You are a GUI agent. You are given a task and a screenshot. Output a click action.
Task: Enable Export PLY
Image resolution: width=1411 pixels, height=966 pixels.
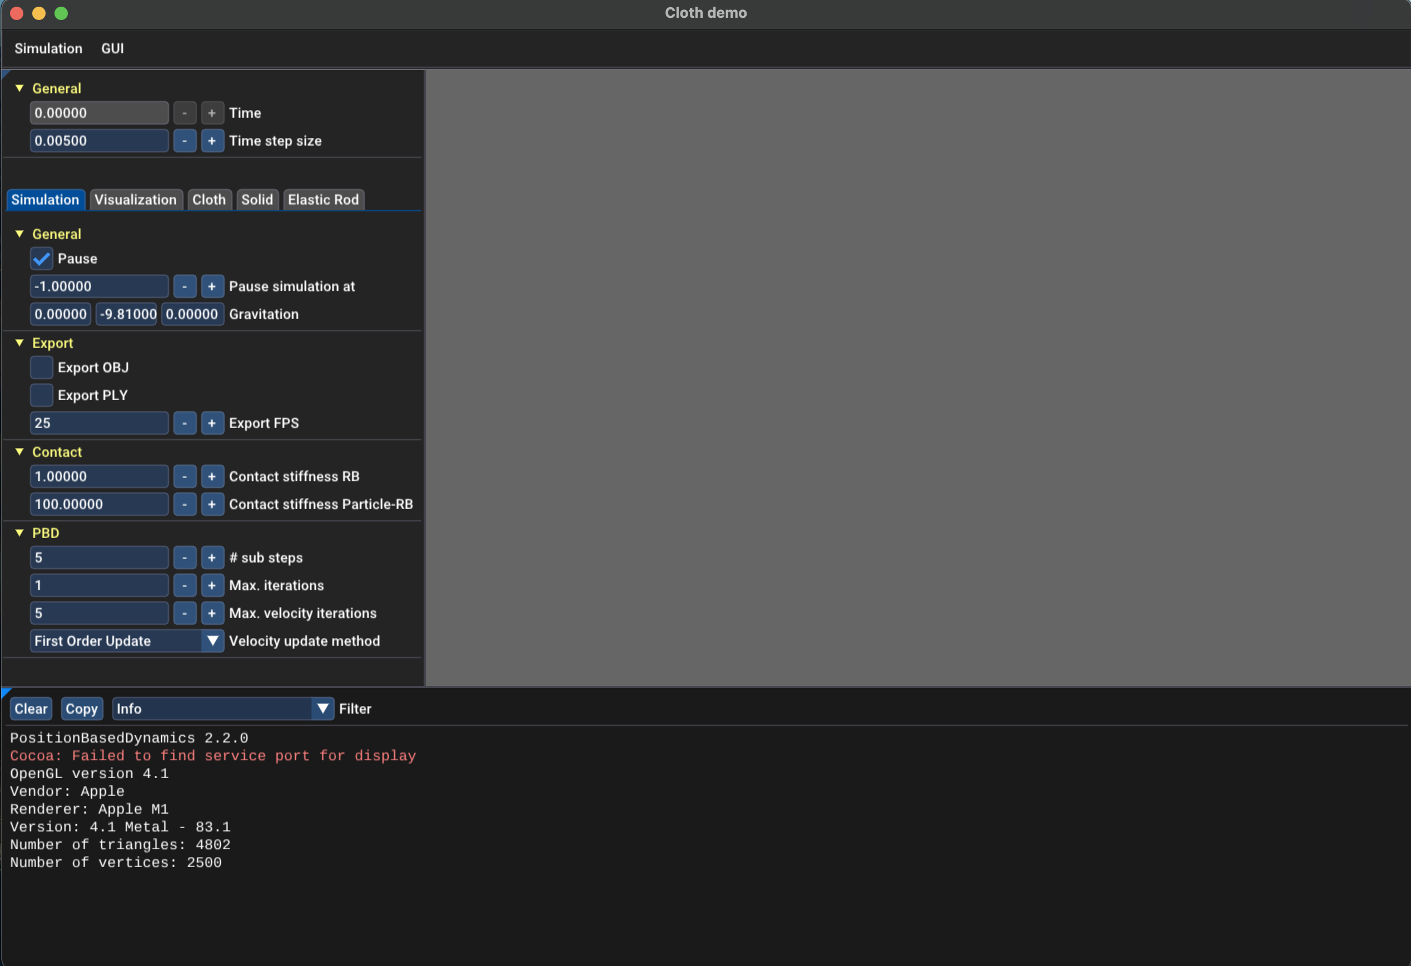(41, 395)
